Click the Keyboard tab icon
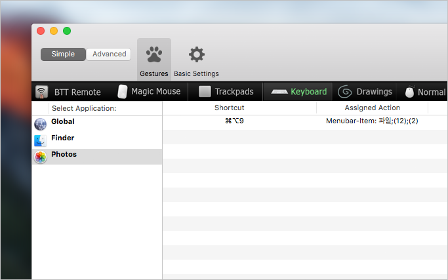Image resolution: width=448 pixels, height=280 pixels. pos(279,92)
